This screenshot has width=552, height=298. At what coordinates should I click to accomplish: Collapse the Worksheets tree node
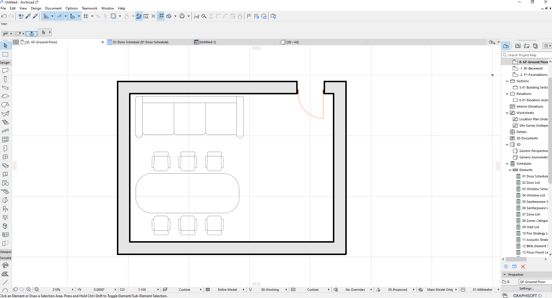[x=507, y=113]
